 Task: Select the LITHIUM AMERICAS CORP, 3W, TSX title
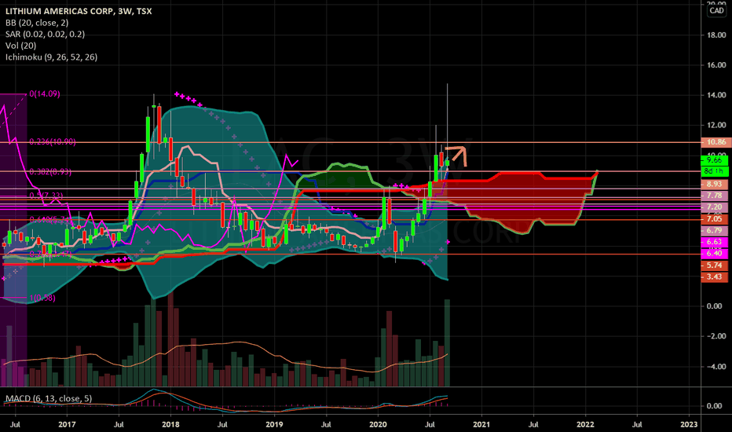pos(79,11)
